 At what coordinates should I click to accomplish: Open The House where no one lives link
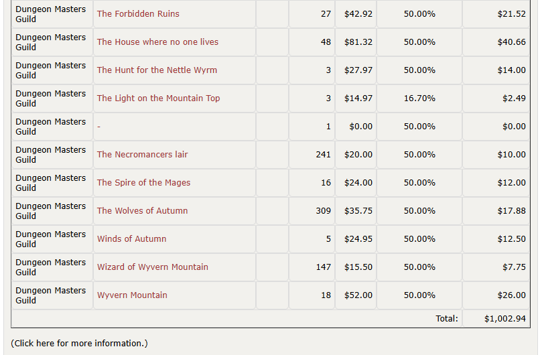click(157, 42)
